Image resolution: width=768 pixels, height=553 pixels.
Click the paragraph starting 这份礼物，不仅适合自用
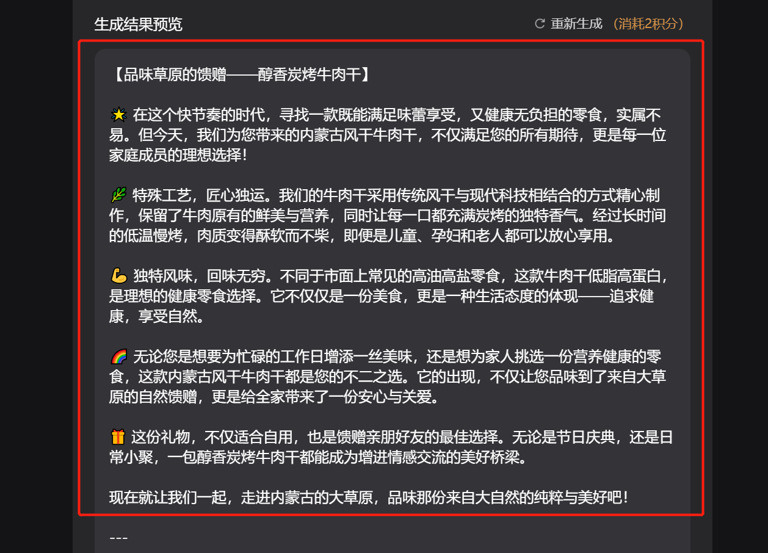391,447
